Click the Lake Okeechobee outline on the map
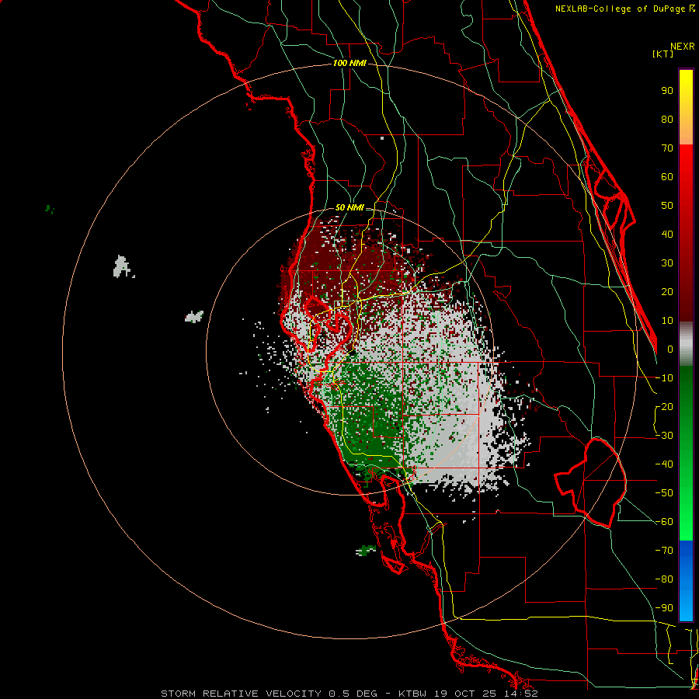 click(x=591, y=482)
